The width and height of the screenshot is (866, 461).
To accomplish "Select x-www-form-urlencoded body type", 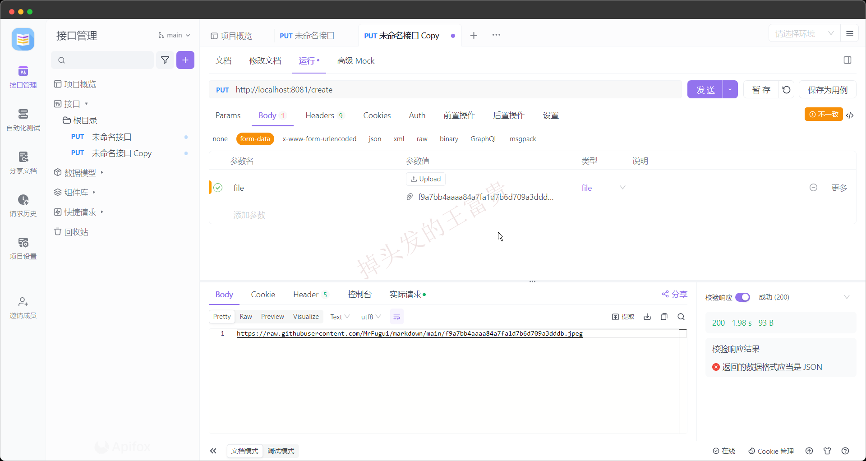I will [319, 139].
